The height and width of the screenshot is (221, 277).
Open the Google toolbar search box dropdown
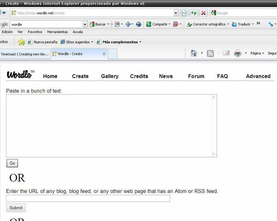[85, 24]
